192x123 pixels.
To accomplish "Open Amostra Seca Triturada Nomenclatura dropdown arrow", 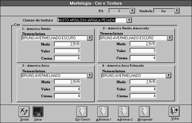I will tap(168, 75).
